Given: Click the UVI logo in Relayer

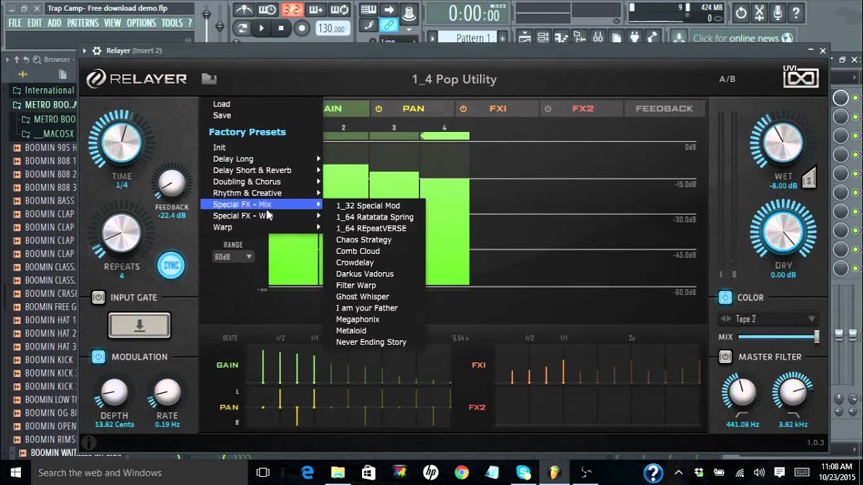Looking at the screenshot, I should [x=801, y=78].
